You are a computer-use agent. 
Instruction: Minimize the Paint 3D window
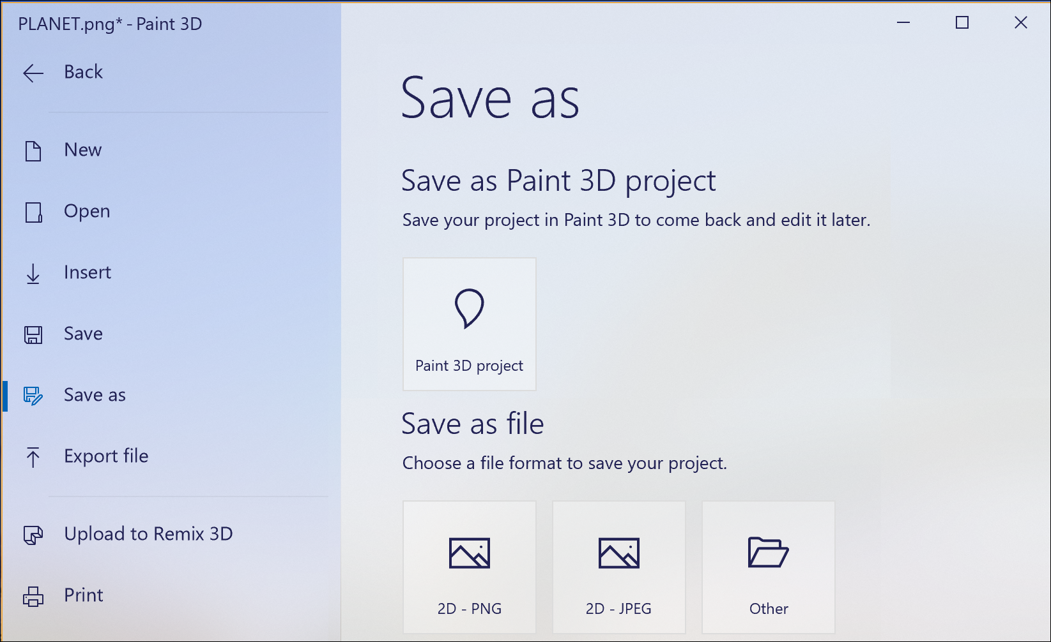coord(903,23)
